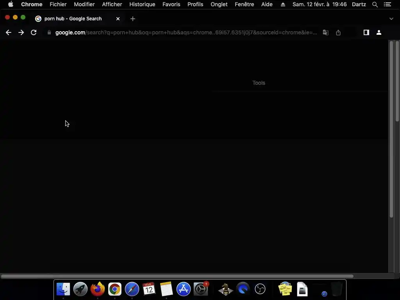Open the minimized Safari window in dock

pyautogui.click(x=320, y=290)
